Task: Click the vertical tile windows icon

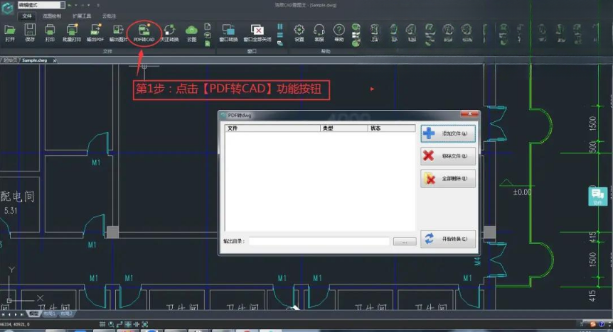Action: [280, 26]
